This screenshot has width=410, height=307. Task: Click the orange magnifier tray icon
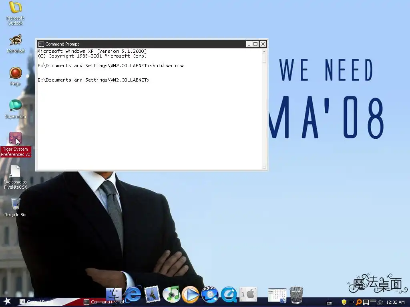point(359,302)
